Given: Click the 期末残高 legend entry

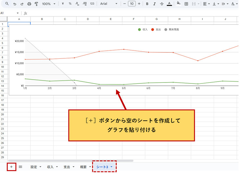Looking at the screenshot, I should point(172,30).
